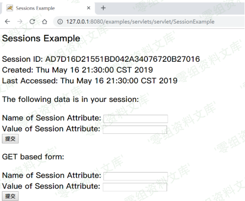This screenshot has width=245, height=201.
Task: Open a new tab with the plus icon
Action: [x=103, y=8]
